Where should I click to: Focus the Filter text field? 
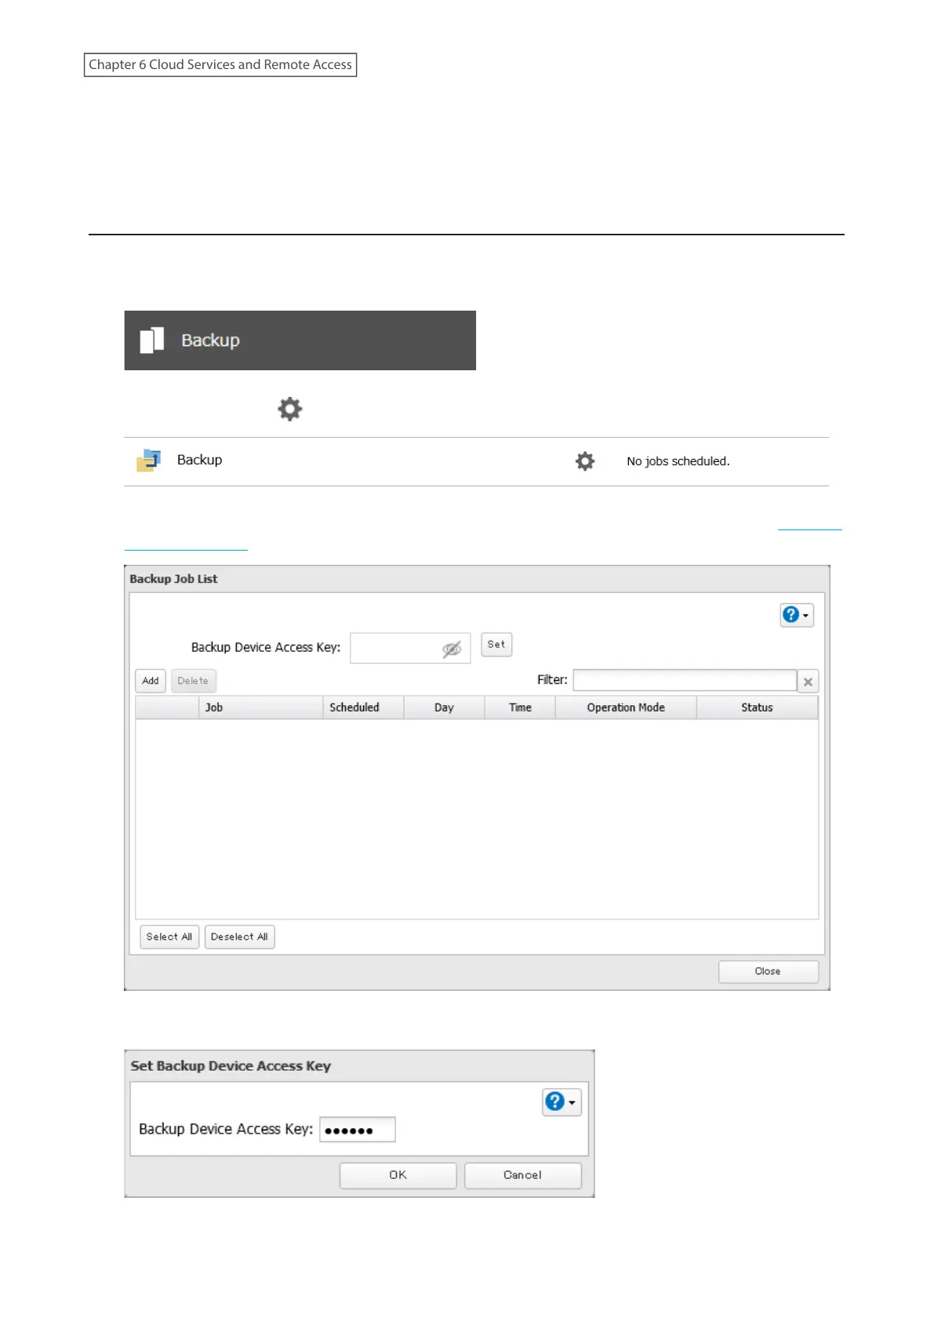coord(685,680)
